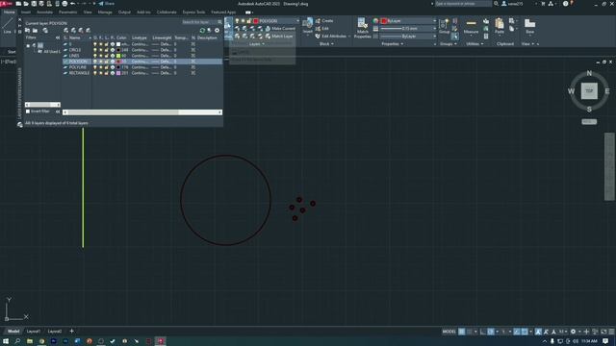Open color swatch of LINES layer
Screen dimensions: 616x346
[118, 56]
